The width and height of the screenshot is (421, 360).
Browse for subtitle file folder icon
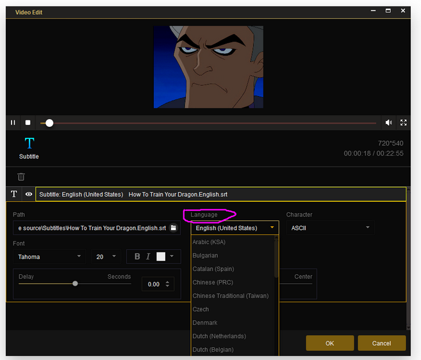pos(174,228)
